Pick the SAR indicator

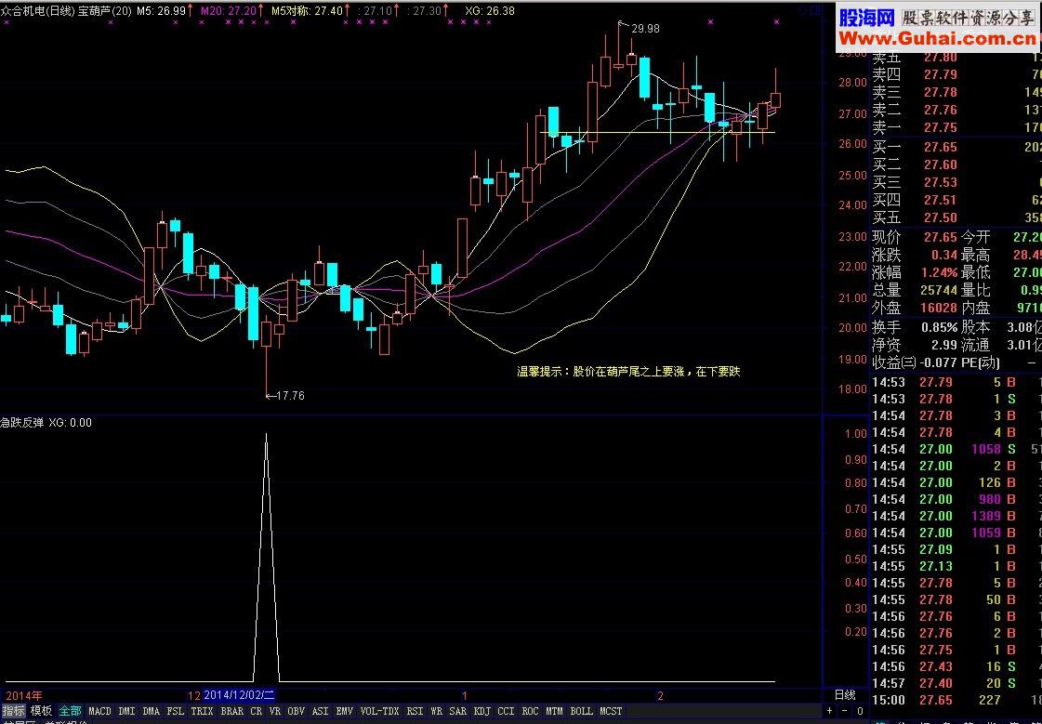click(x=458, y=711)
